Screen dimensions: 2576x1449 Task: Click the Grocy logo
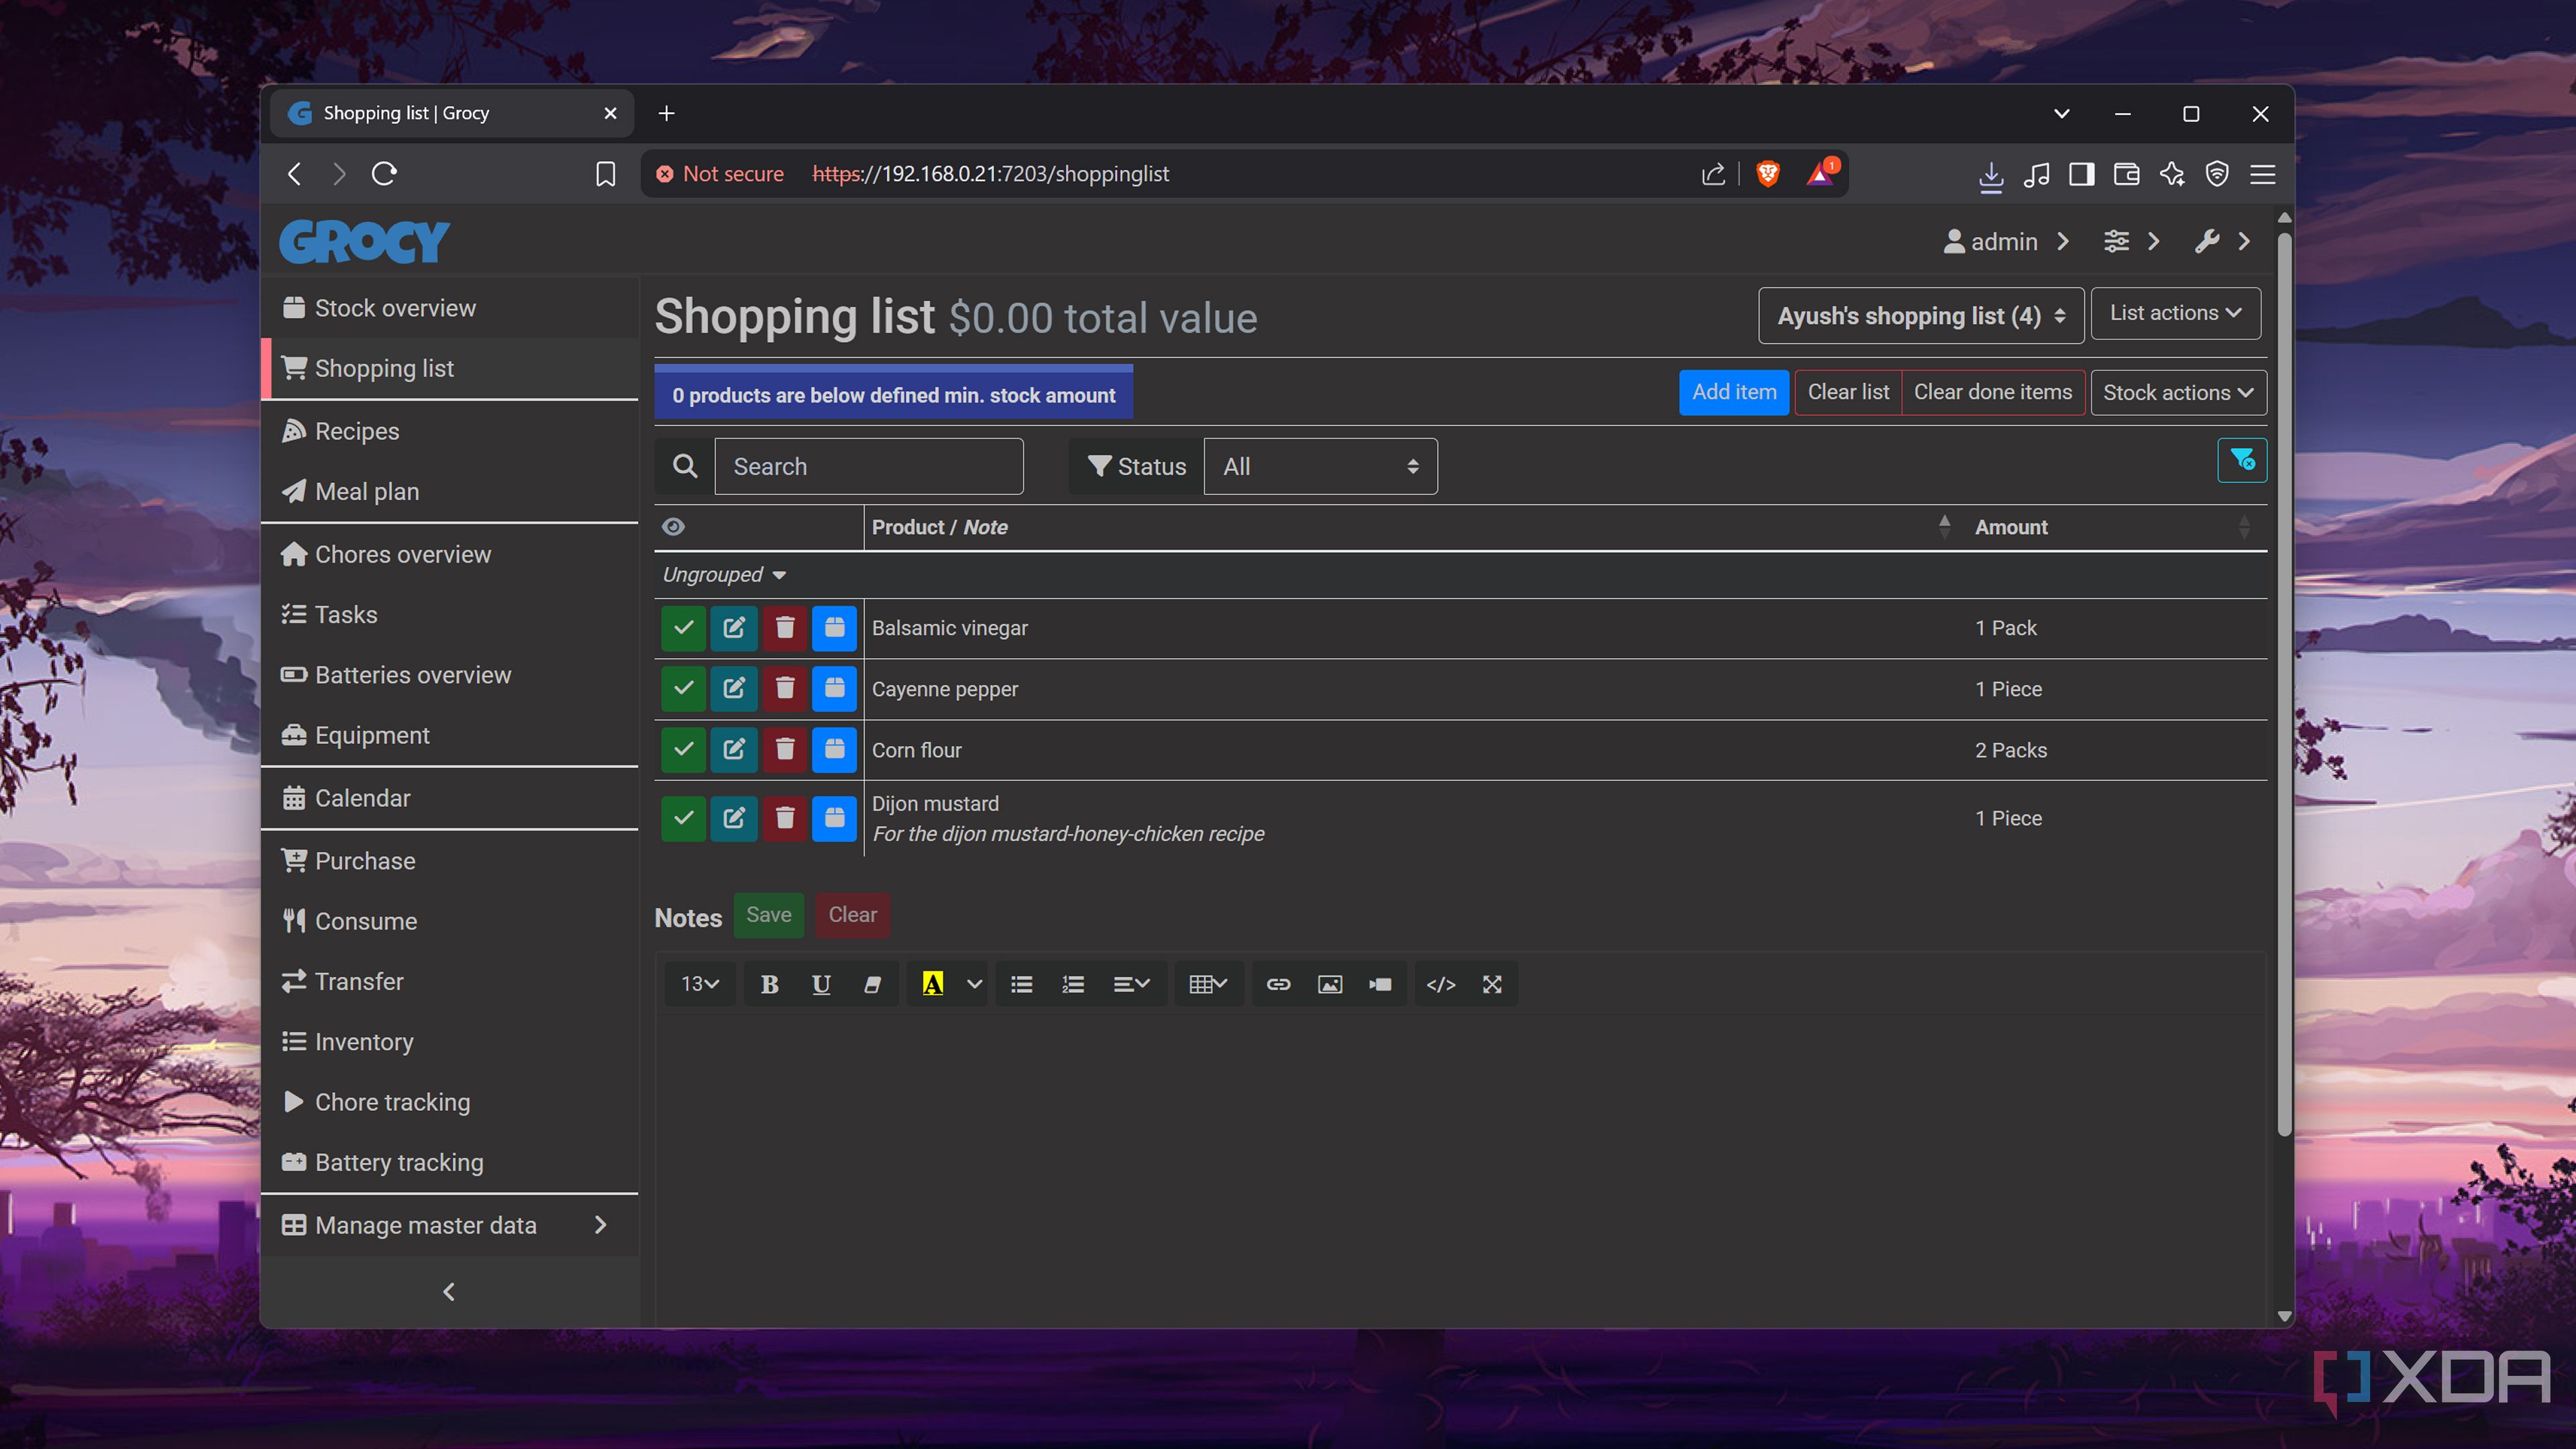click(x=364, y=241)
